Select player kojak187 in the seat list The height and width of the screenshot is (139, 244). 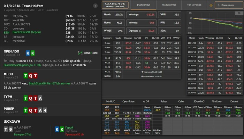point(18,20)
